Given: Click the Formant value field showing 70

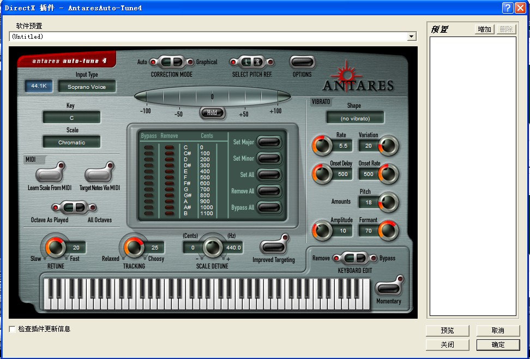Looking at the screenshot, I should 369,231.
